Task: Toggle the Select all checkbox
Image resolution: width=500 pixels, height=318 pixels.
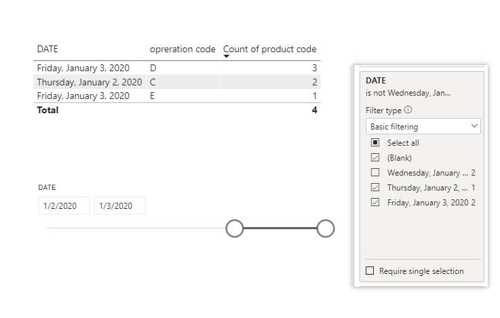Action: [x=375, y=142]
